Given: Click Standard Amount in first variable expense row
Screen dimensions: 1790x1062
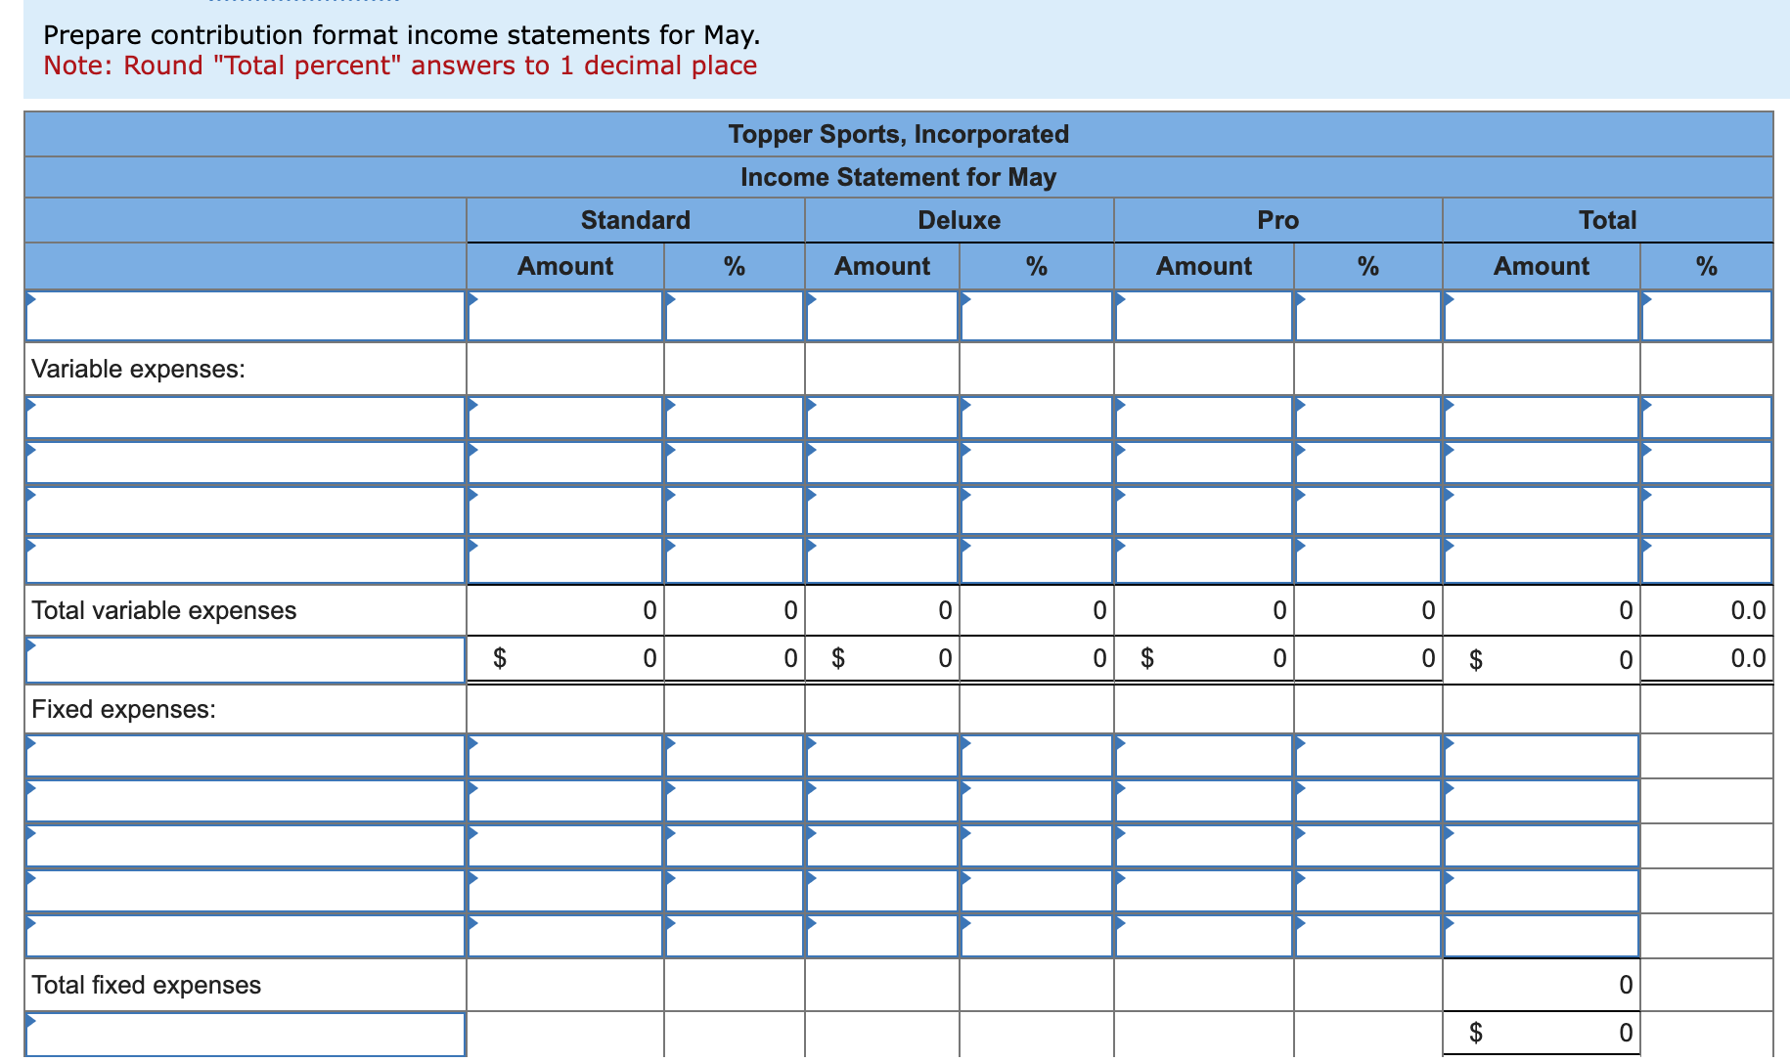Looking at the screenshot, I should tap(565, 418).
